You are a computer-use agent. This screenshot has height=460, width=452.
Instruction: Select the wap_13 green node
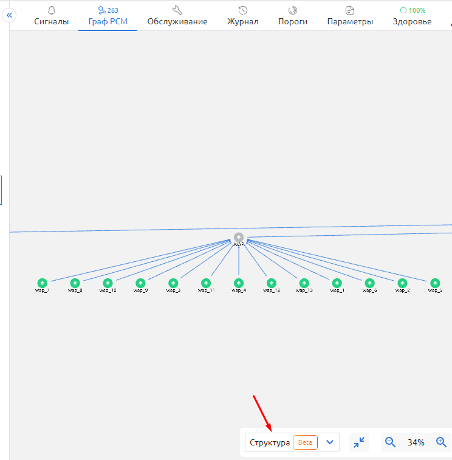(x=304, y=283)
